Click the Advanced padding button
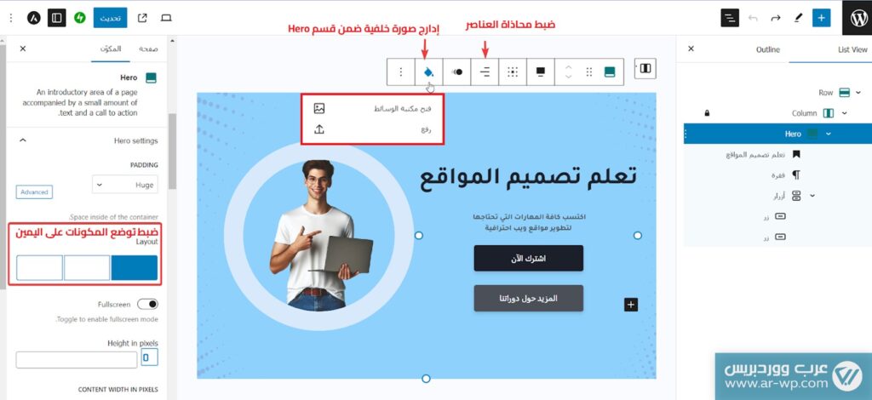Screen dimensions: 872x400 (x=34, y=191)
